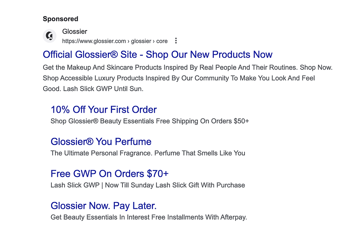Image resolution: width=355 pixels, height=236 pixels.
Task: Open the three-dot ad options menu
Action: [176, 41]
